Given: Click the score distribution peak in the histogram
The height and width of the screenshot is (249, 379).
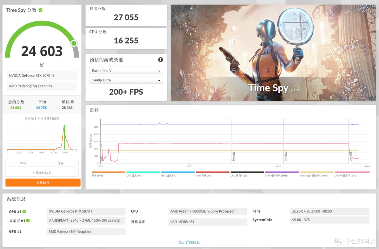Looking at the screenshot, I should pyautogui.click(x=64, y=128).
